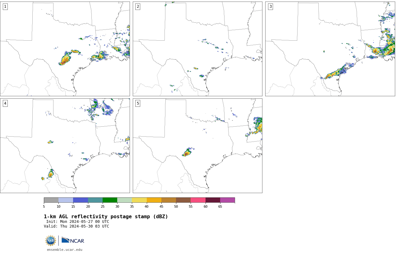Click the member number label '2'
The image size is (398, 253).
pos(138,7)
